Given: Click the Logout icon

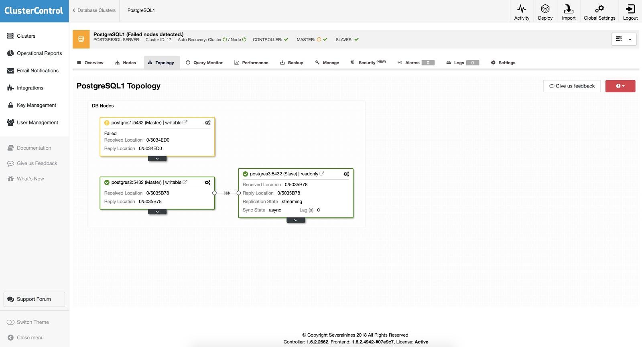Looking at the screenshot, I should click(x=630, y=9).
